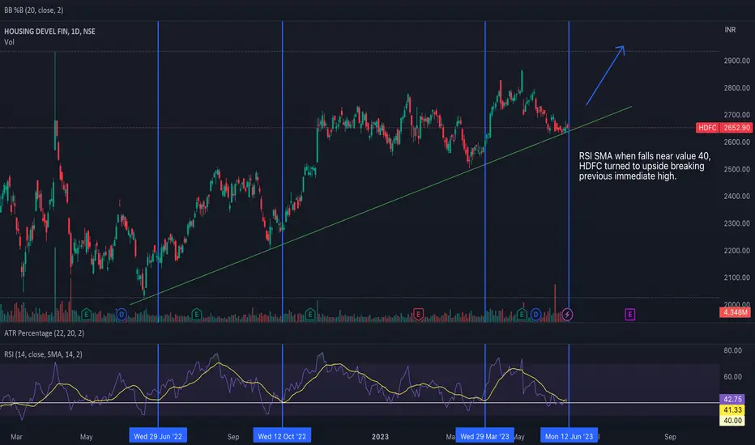Select the RSI SMA text annotation note

645,166
